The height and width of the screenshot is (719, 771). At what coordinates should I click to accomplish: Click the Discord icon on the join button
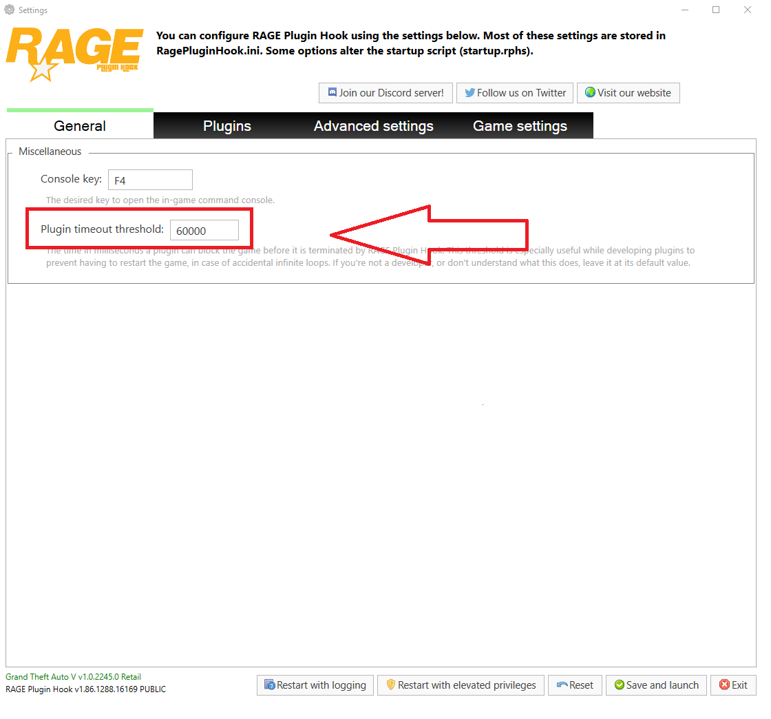[x=332, y=92]
